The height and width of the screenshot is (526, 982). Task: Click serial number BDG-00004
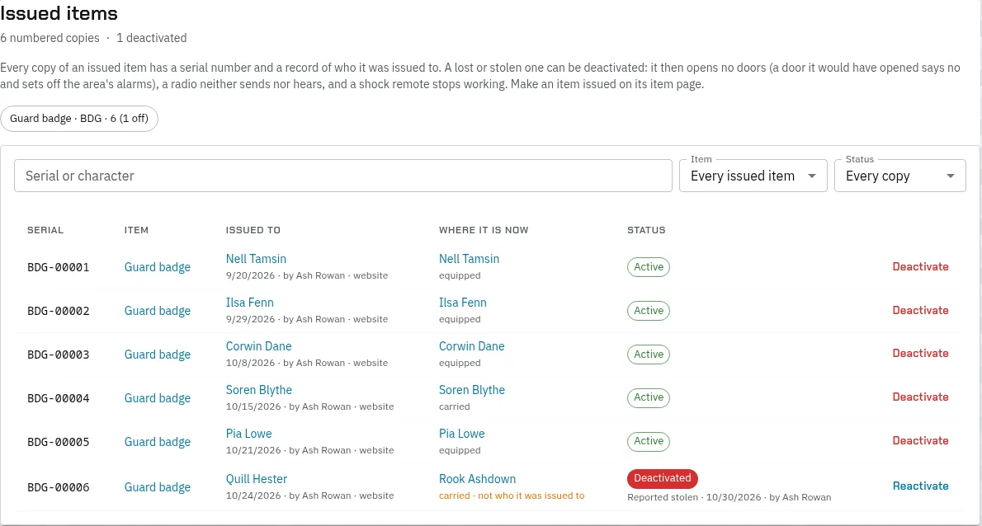[59, 398]
